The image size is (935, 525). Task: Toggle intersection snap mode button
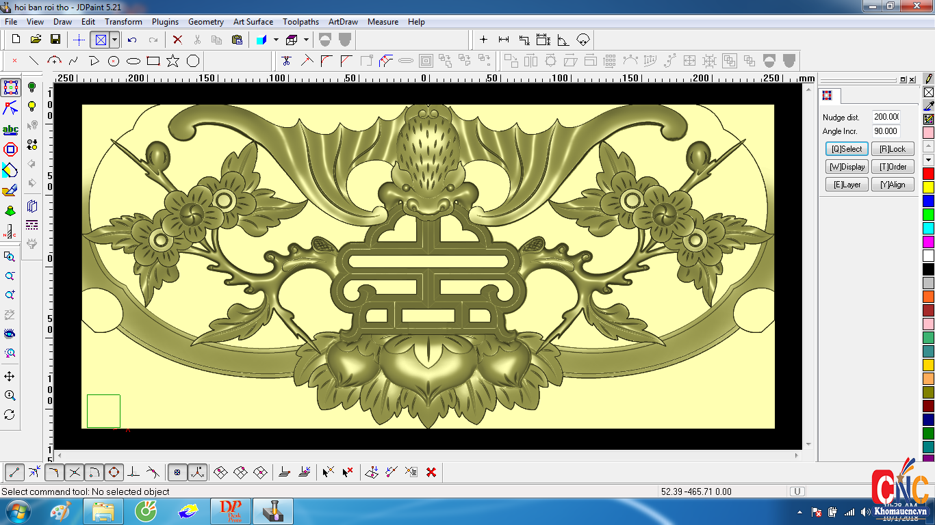click(75, 472)
